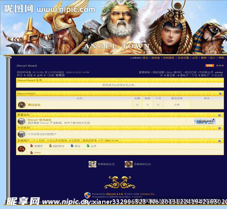Open the 默认论坛 forum
Viewport: 227px width, 209px height.
click(34, 105)
